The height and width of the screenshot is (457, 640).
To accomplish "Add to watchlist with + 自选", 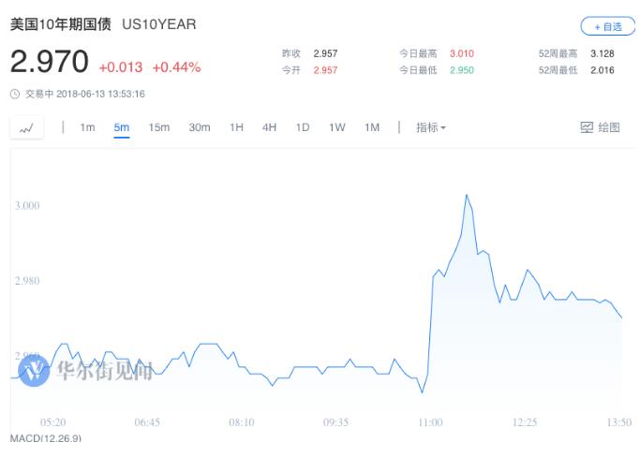I will [x=607, y=26].
